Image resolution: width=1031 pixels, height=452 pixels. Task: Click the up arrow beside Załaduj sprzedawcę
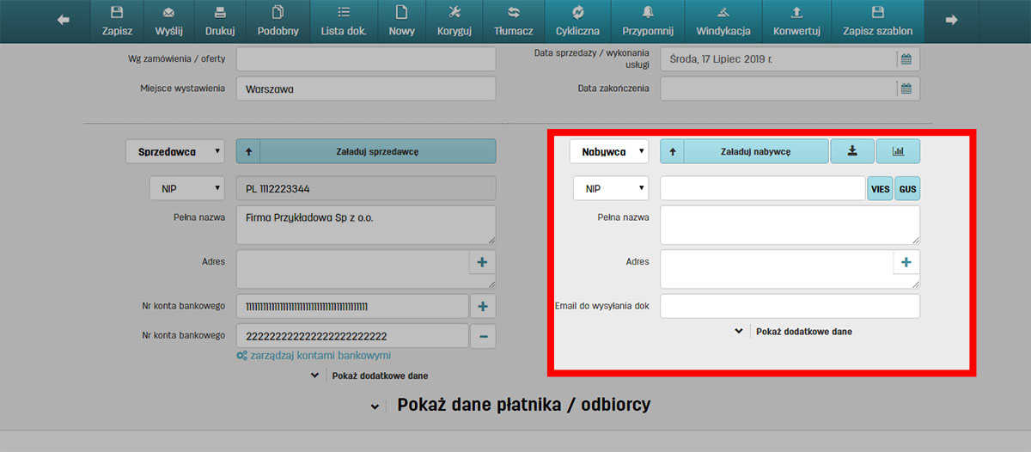tap(248, 151)
